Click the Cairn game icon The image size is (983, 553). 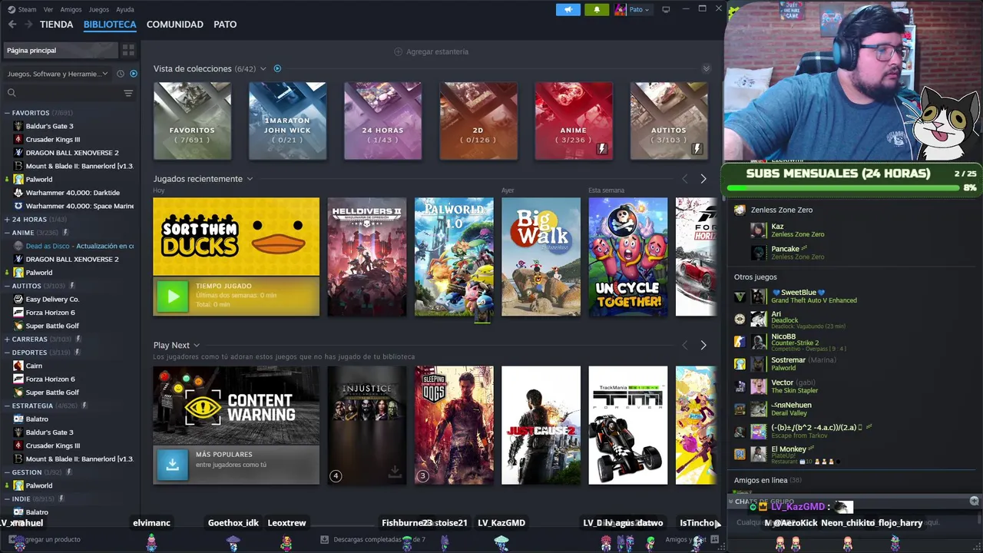coord(18,366)
